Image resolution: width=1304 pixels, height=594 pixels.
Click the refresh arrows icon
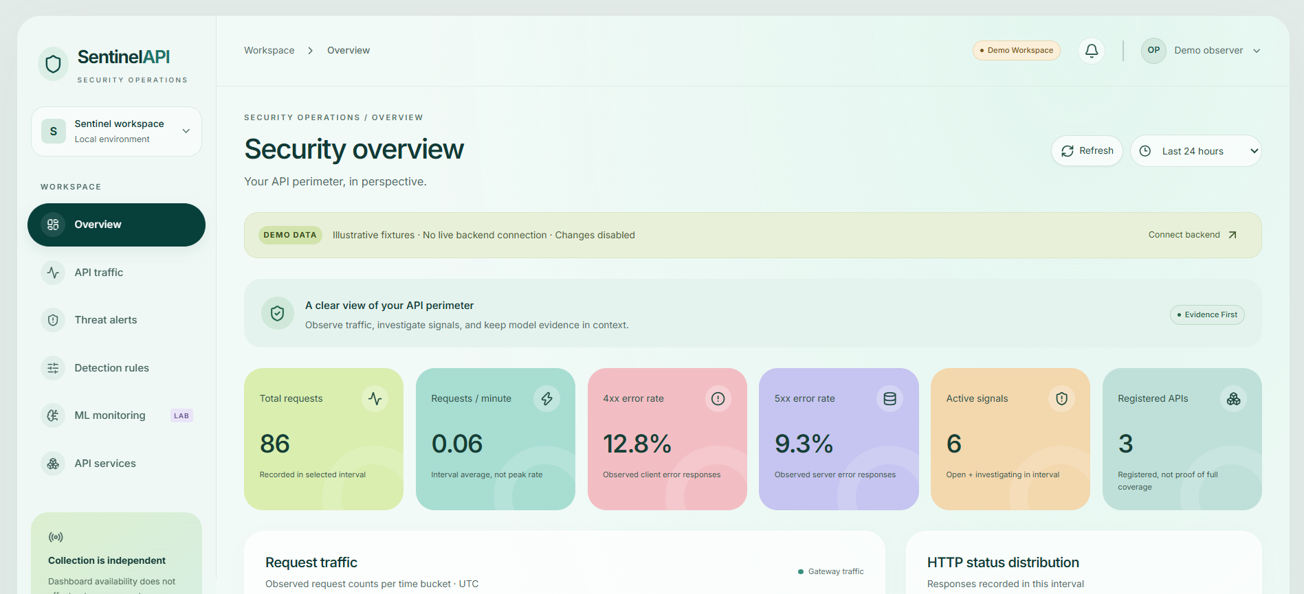[x=1068, y=151]
